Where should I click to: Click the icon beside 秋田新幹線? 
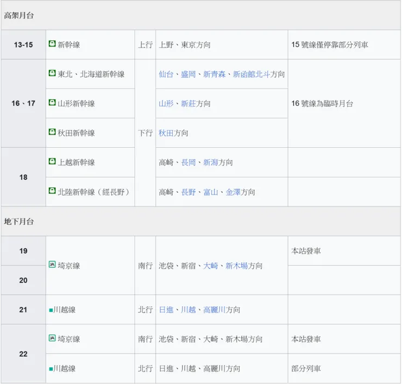click(x=52, y=132)
